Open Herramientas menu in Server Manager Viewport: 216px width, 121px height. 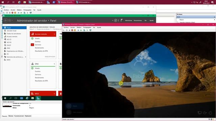coord(138,21)
